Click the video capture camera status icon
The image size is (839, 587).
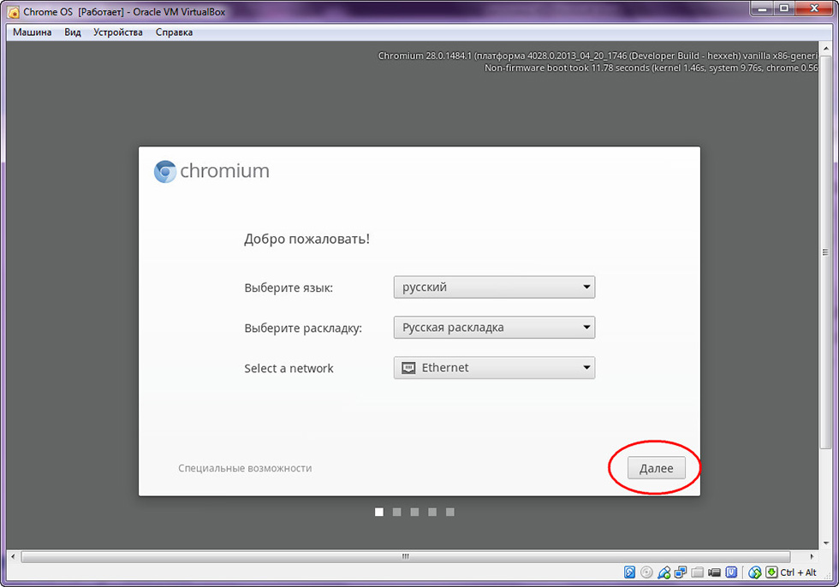pos(714,572)
